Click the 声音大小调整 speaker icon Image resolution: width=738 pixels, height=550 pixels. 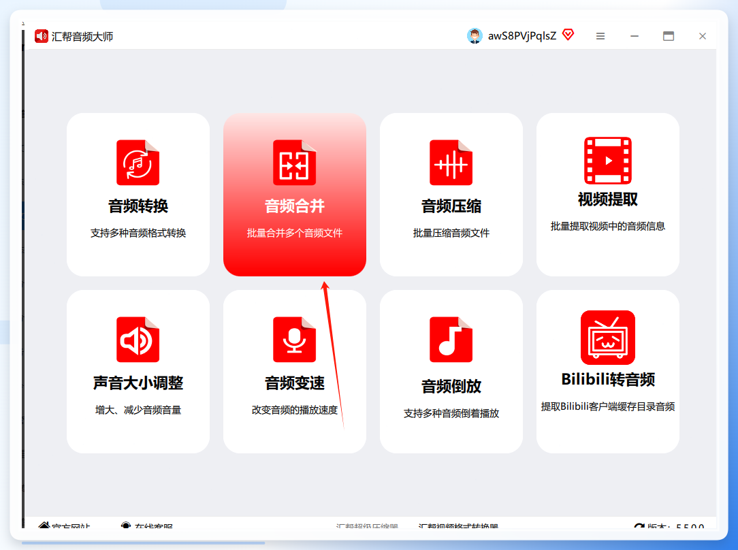point(138,339)
